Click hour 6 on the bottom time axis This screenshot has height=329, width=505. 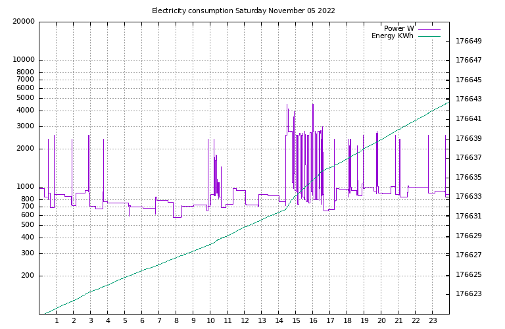(142, 321)
